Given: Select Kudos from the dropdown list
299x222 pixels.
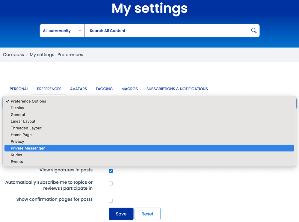Looking at the screenshot, I should point(16,155).
